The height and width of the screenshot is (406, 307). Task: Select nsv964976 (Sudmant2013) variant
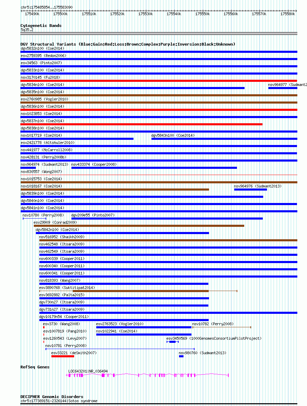[x=250, y=190]
